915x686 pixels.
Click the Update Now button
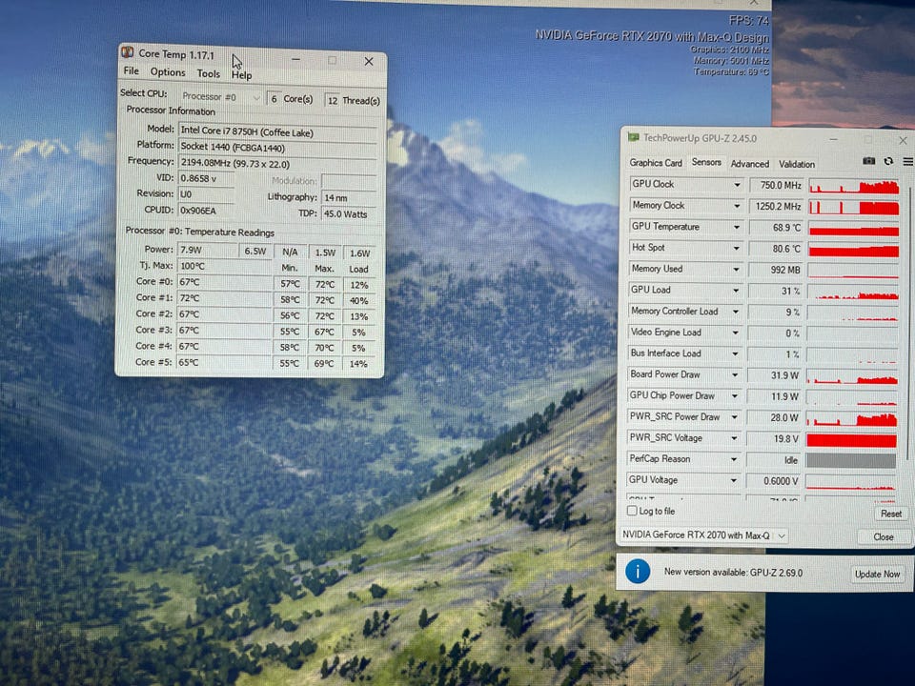(x=877, y=574)
